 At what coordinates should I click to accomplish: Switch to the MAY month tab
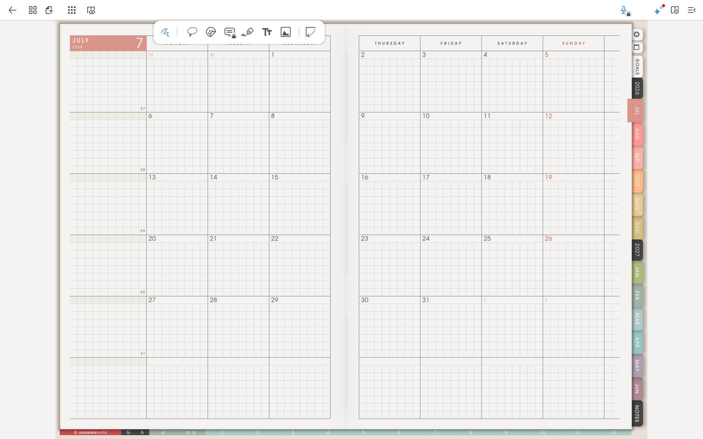[637, 366]
